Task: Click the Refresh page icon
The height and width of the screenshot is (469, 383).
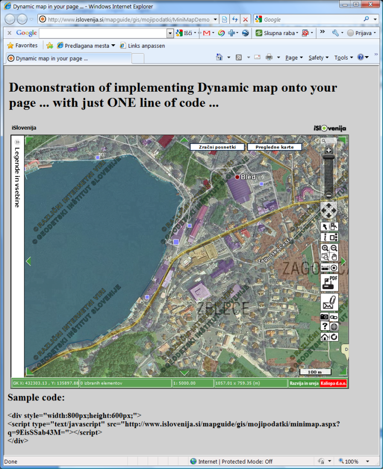Action: pyautogui.click(x=235, y=19)
